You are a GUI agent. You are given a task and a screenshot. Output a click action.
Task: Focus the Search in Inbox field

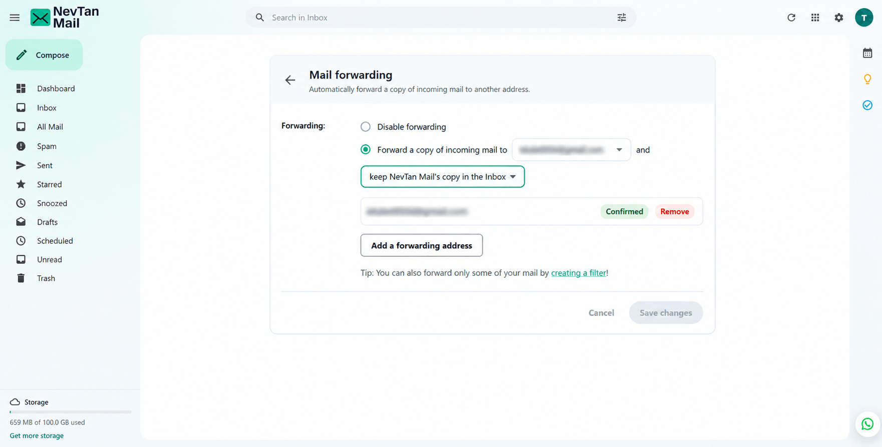[441, 18]
